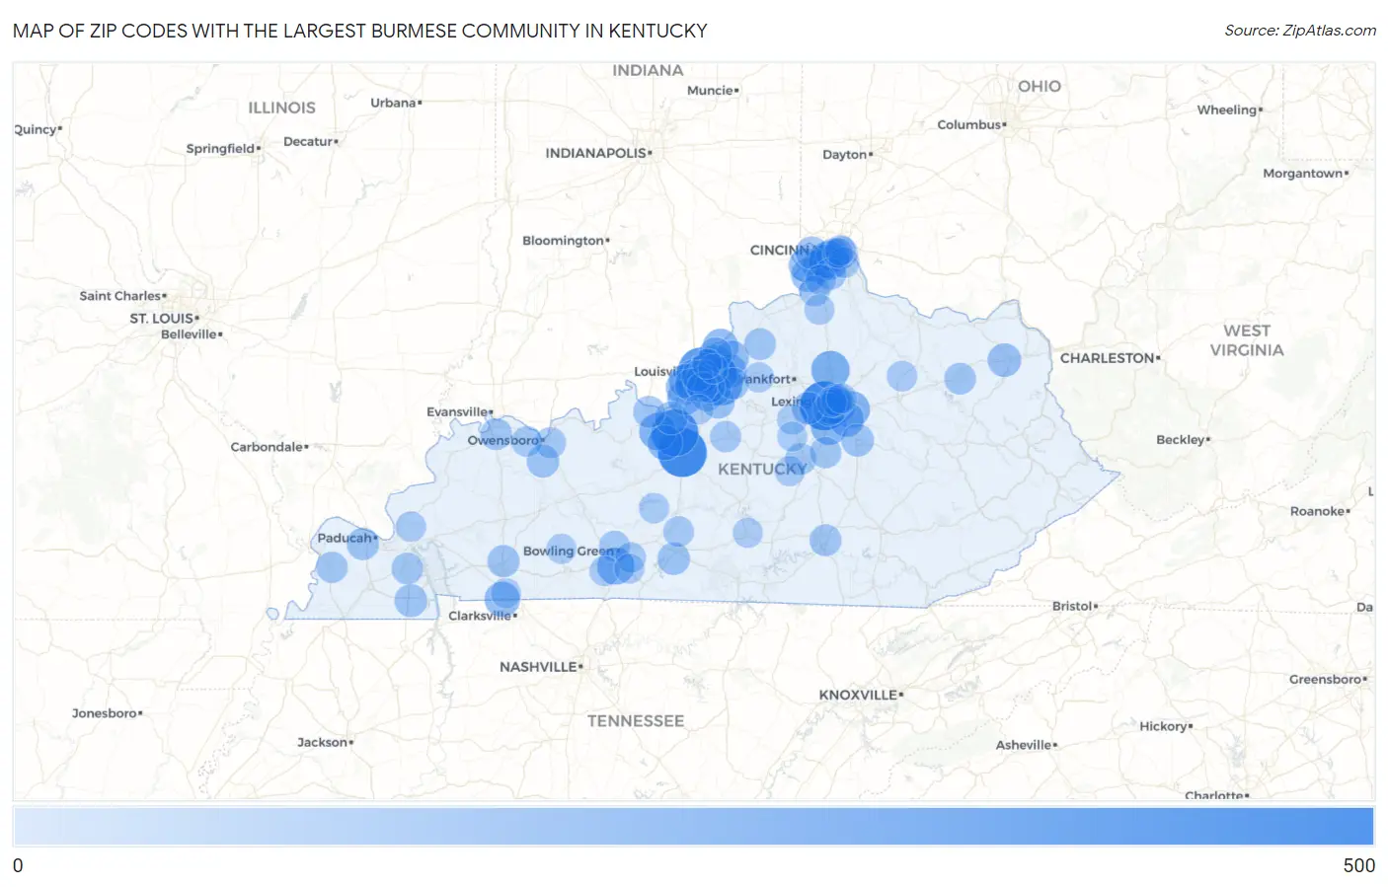The width and height of the screenshot is (1388, 887).
Task: Click the legend minimum value 0
Action: click(18, 865)
